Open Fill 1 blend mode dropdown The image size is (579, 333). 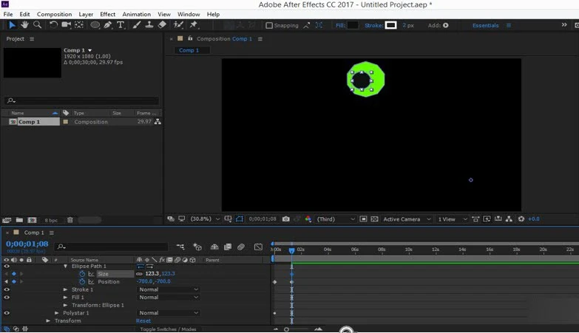169,298
